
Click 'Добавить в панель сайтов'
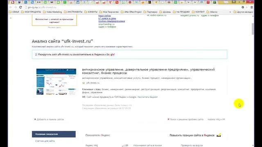(x=50, y=119)
